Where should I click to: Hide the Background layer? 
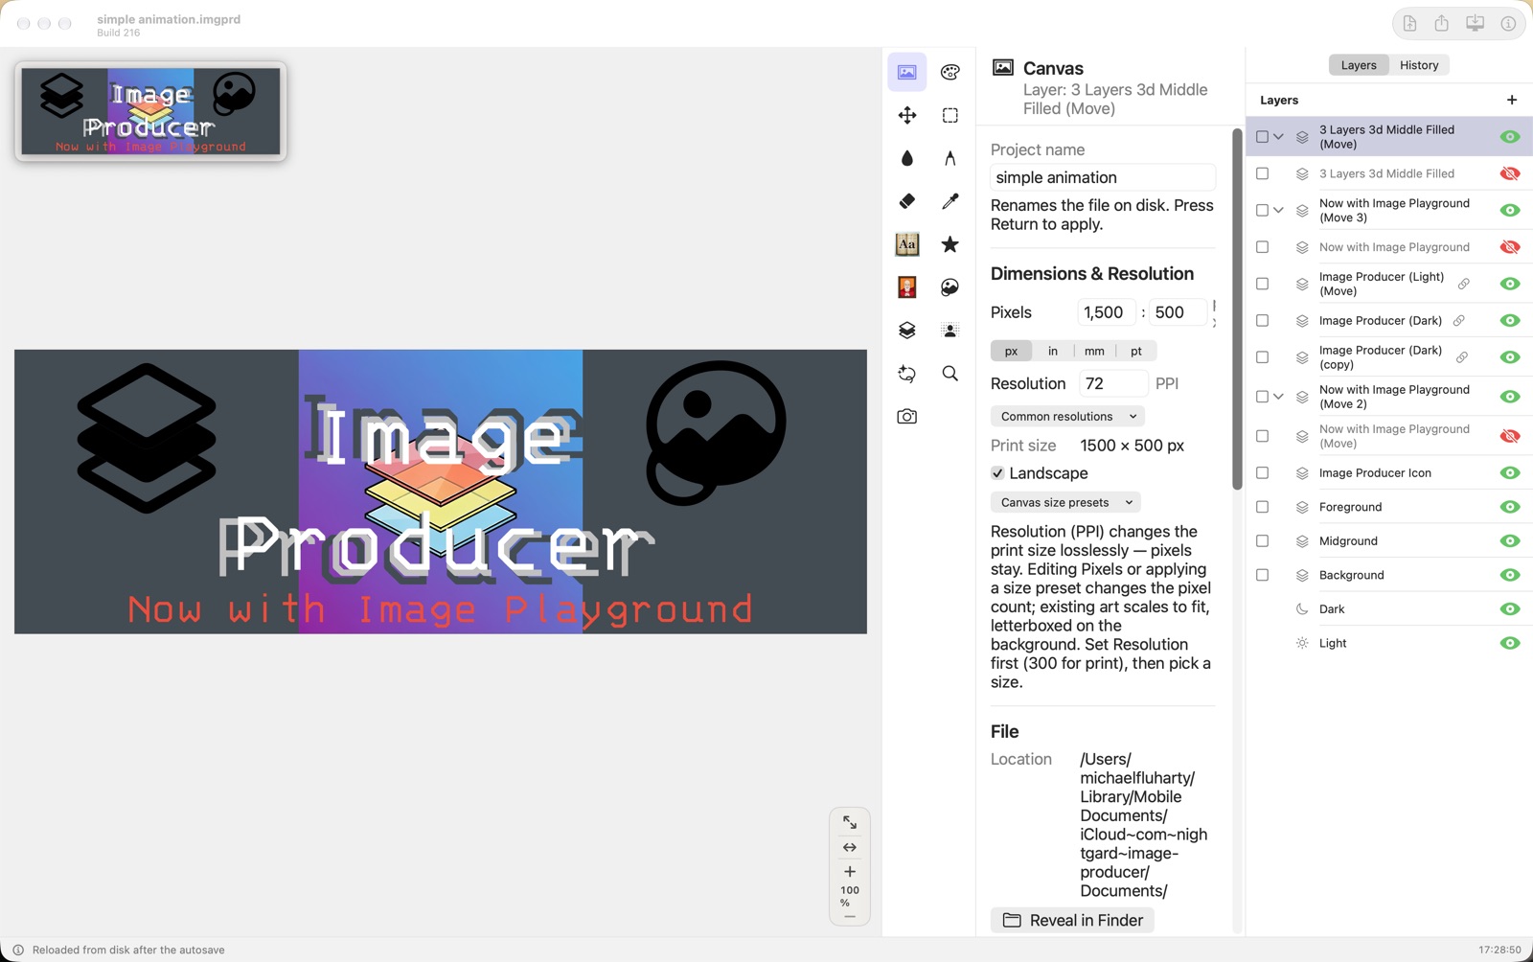[x=1510, y=575]
